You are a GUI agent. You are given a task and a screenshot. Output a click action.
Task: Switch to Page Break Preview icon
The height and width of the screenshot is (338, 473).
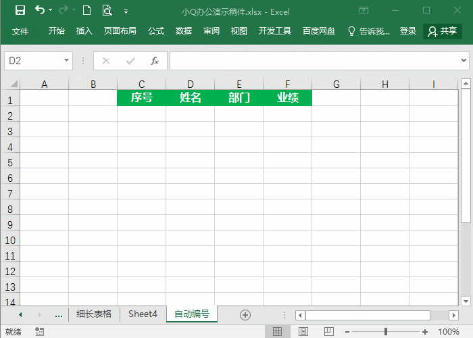[329, 332]
